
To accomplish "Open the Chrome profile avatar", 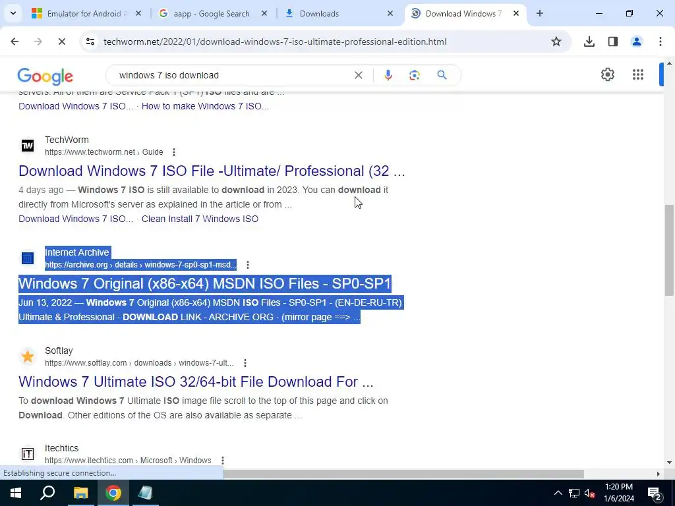I will click(636, 42).
